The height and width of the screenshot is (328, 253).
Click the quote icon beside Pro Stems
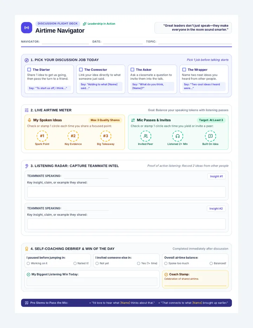point(27,303)
